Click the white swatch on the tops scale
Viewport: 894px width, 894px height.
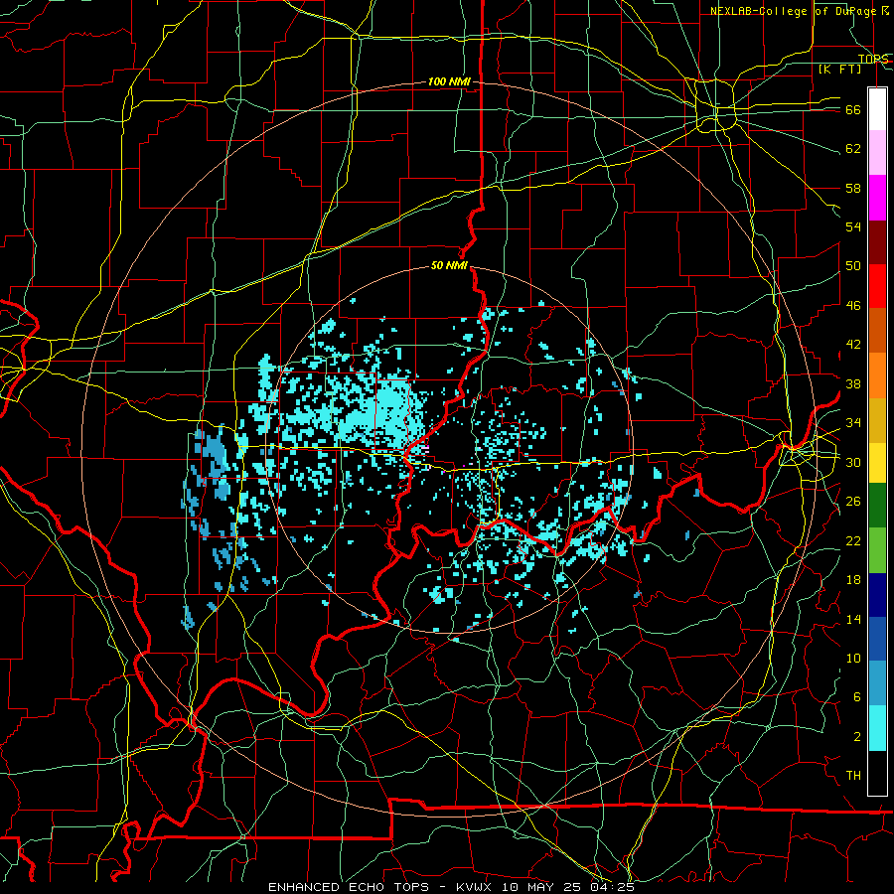point(877,109)
